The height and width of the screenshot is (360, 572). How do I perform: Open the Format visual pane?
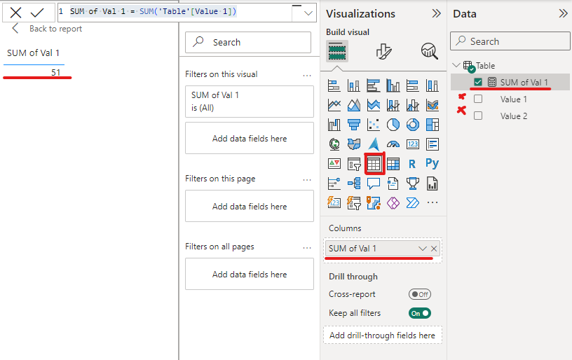pos(383,50)
